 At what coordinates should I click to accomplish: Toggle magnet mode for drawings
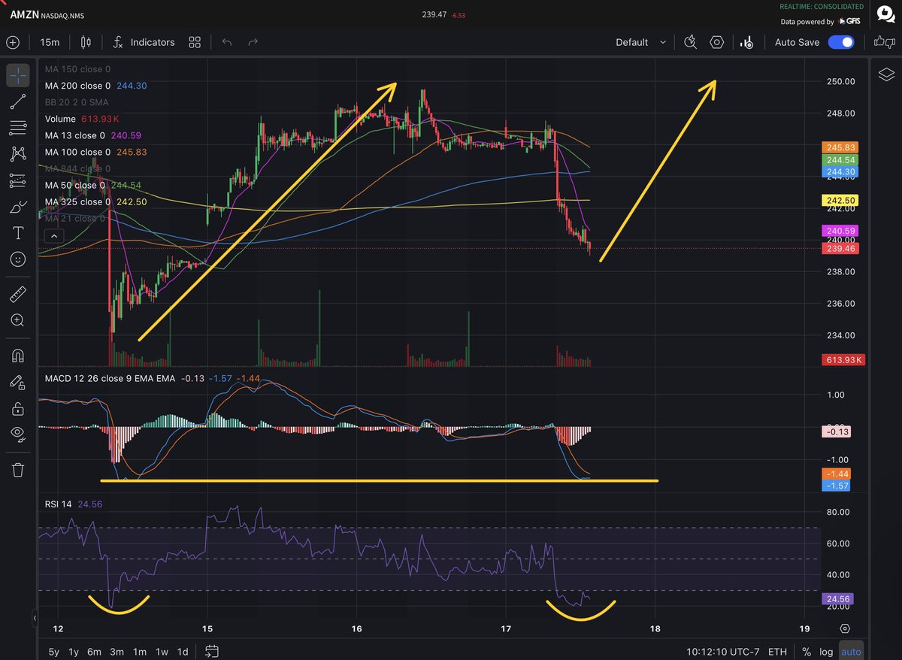click(x=18, y=355)
